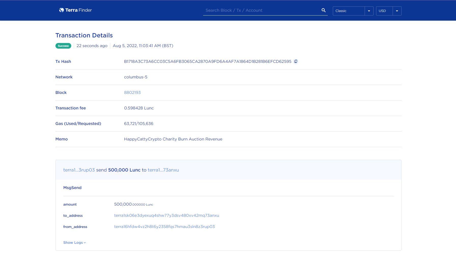This screenshot has width=456, height=257.
Task: Click the 22 seconds ago timestamp
Action: (92, 46)
